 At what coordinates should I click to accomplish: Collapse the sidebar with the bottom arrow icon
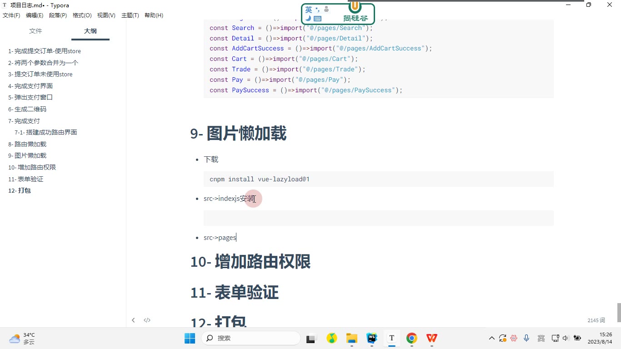pyautogui.click(x=133, y=320)
